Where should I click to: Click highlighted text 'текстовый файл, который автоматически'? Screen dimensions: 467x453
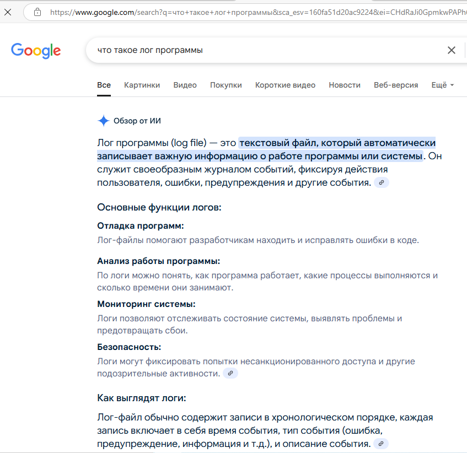point(337,143)
